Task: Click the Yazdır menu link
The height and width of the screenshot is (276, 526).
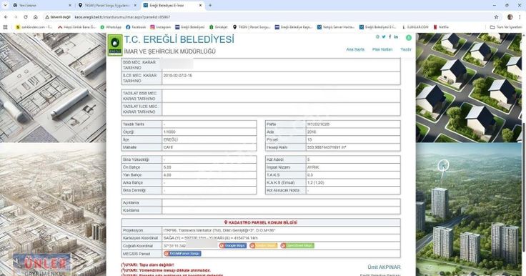Action: coord(405,49)
